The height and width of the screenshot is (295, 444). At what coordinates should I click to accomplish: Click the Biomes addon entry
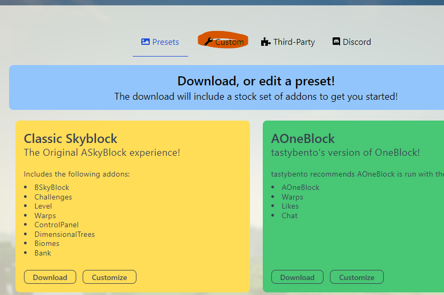pyautogui.click(x=47, y=244)
